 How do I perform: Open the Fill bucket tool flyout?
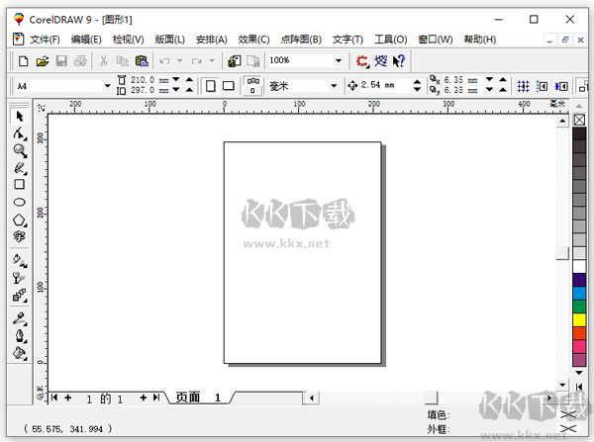pyautogui.click(x=20, y=353)
